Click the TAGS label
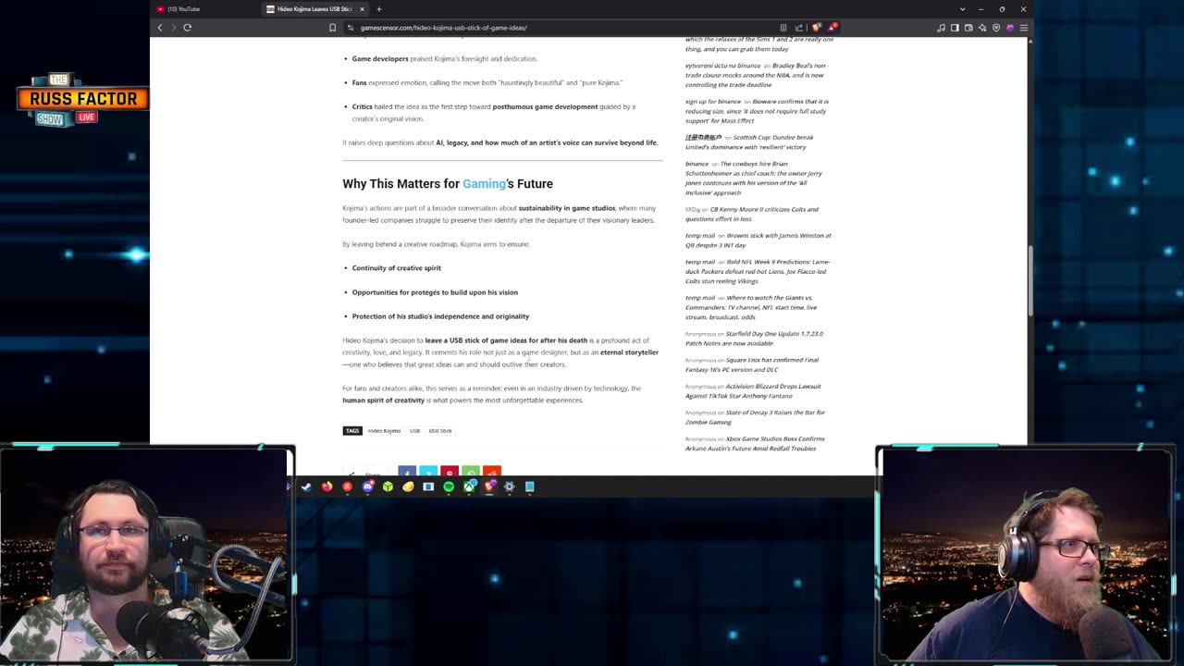Screen dimensions: 1184x666 click(351, 431)
